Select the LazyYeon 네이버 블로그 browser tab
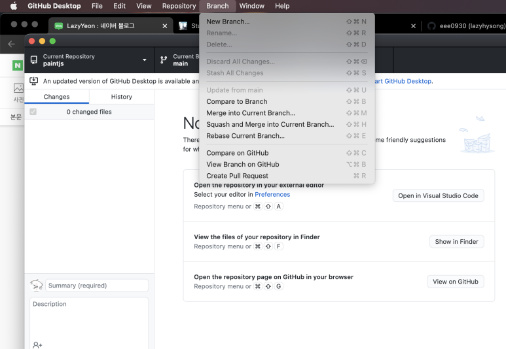This screenshot has height=349, width=506. click(x=110, y=25)
